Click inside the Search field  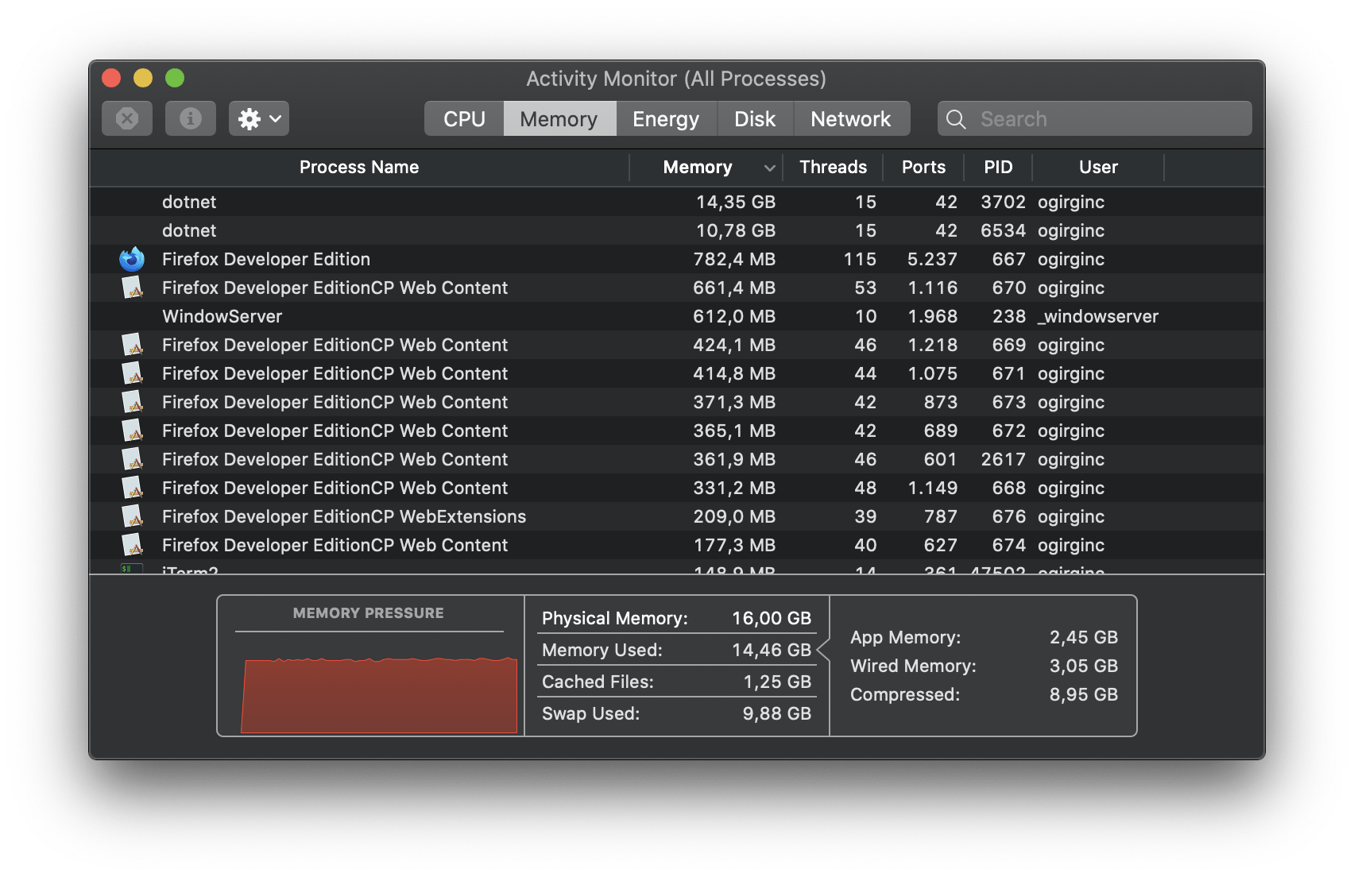pos(1104,119)
